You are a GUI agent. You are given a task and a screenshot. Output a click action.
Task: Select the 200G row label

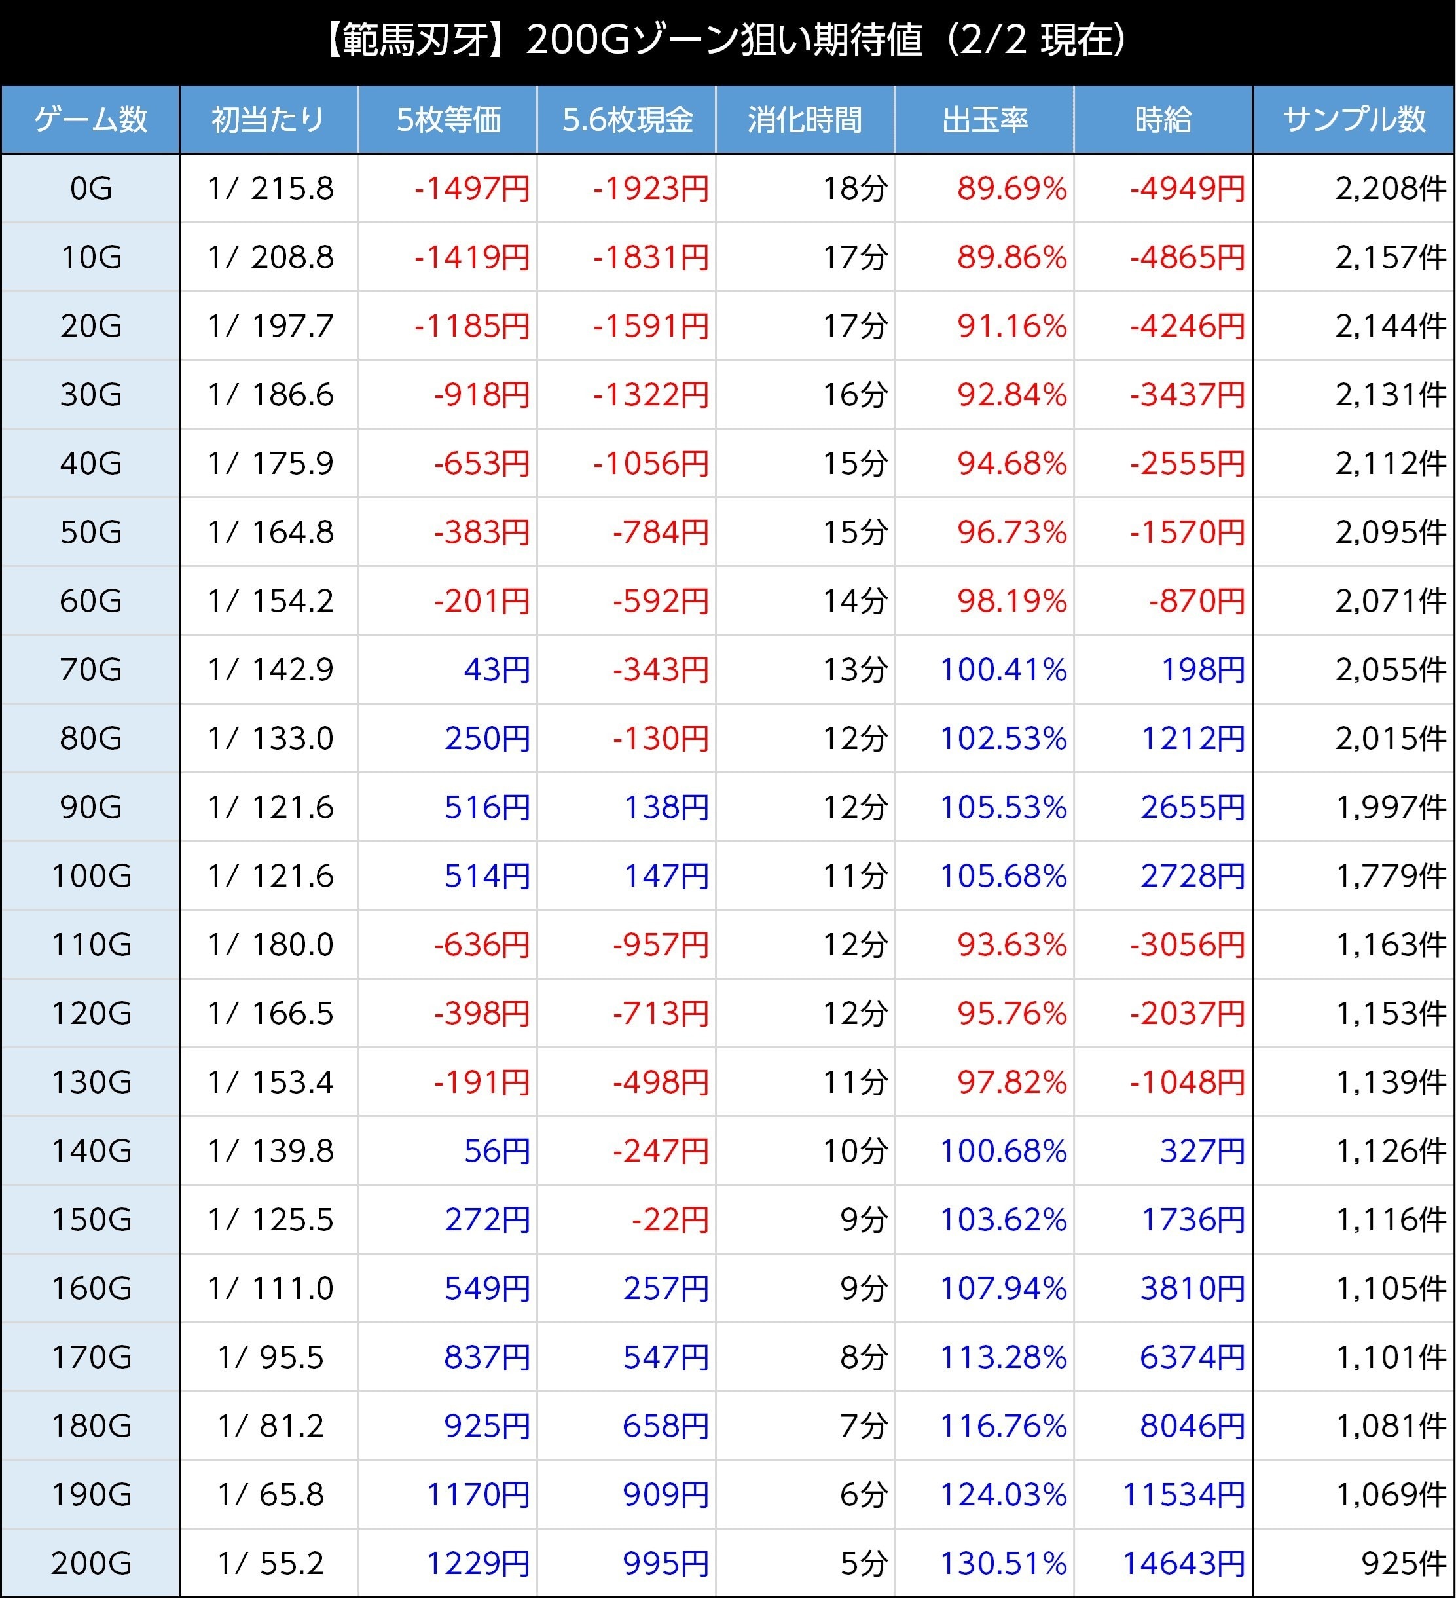coord(90,1562)
